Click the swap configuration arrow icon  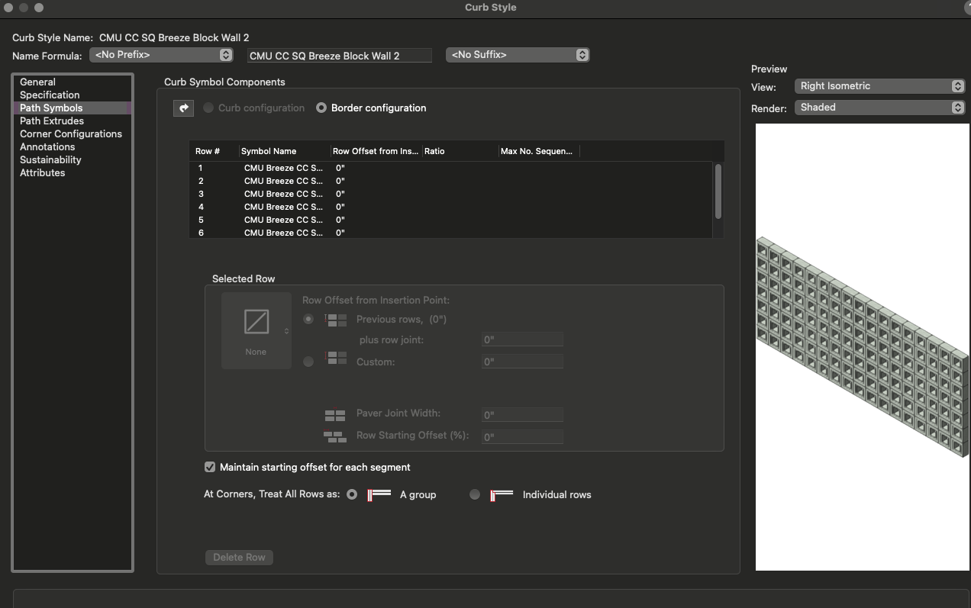click(x=183, y=108)
